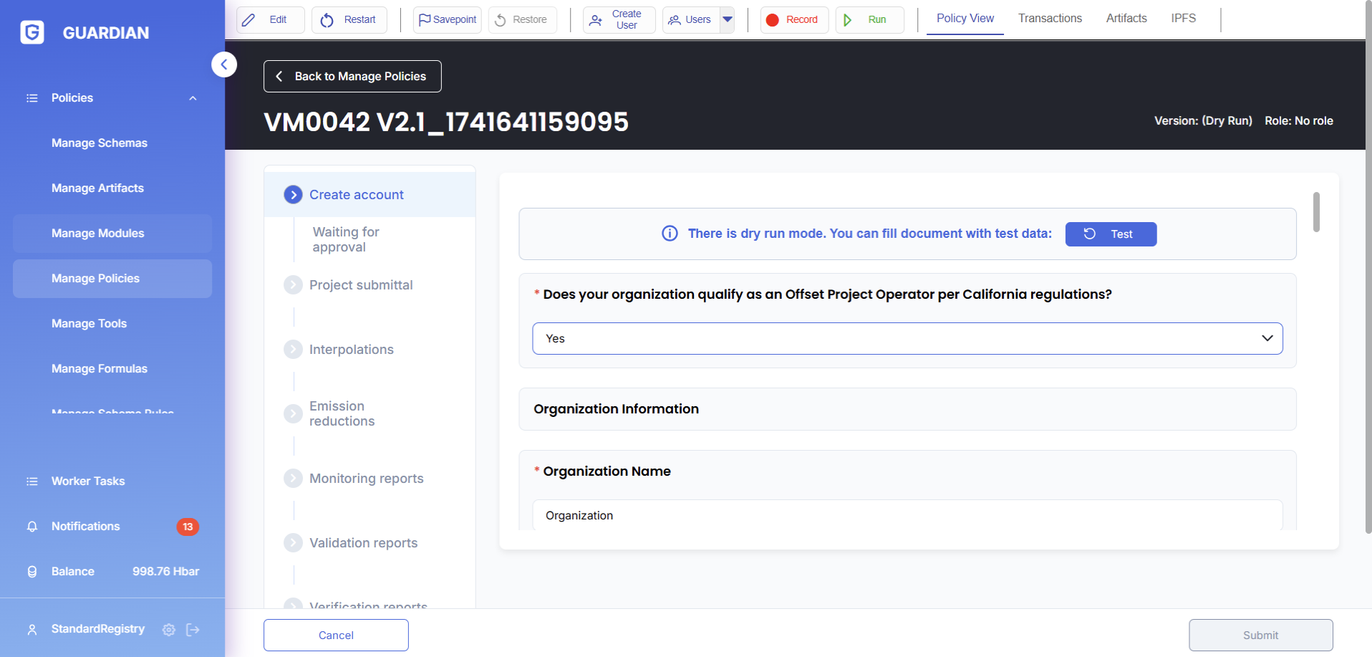The width and height of the screenshot is (1372, 657).
Task: Create a Savepoint with the flag button
Action: coord(447,20)
